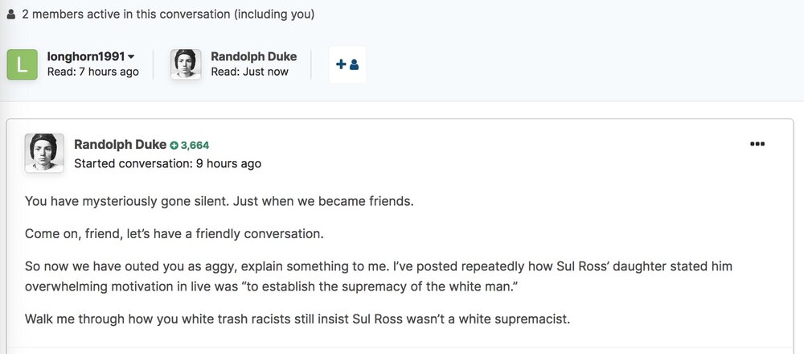The image size is (804, 354).
Task: Open Randolph Duke's name in participants list
Action: click(x=253, y=56)
